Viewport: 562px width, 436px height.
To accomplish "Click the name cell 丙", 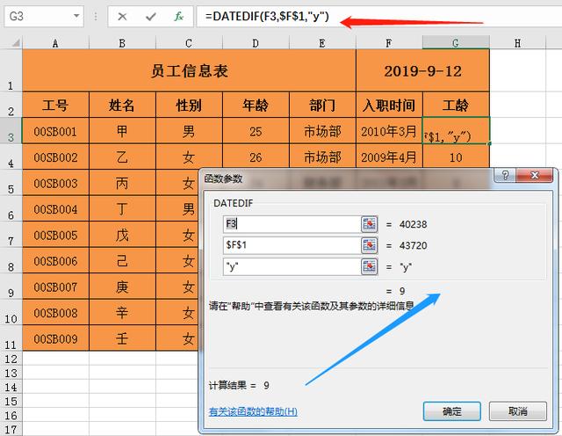I will (122, 183).
